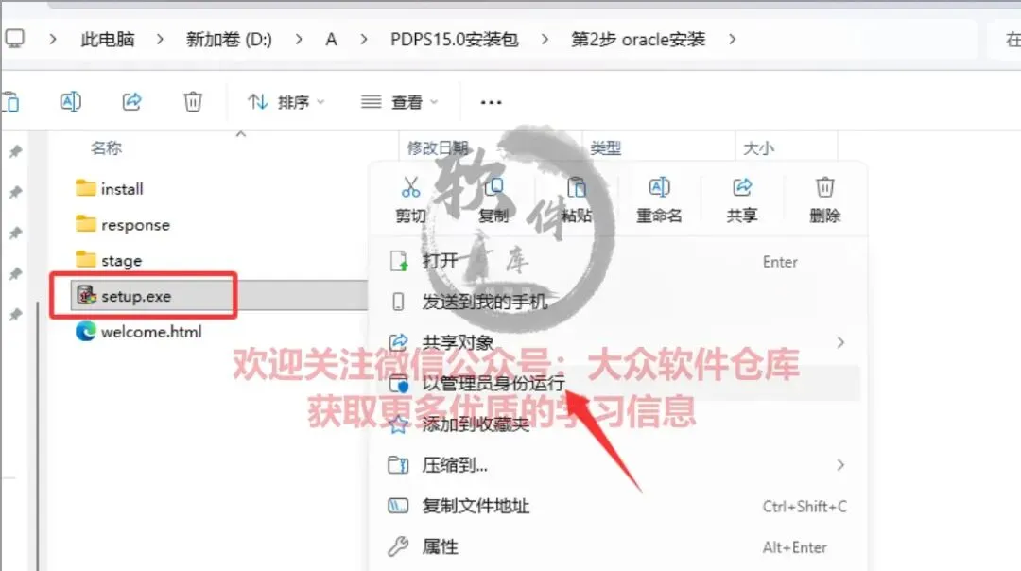1021x571 pixels.
Task: Expand chevron after PDPS15.0安装包 breadcrumb
Action: point(545,40)
